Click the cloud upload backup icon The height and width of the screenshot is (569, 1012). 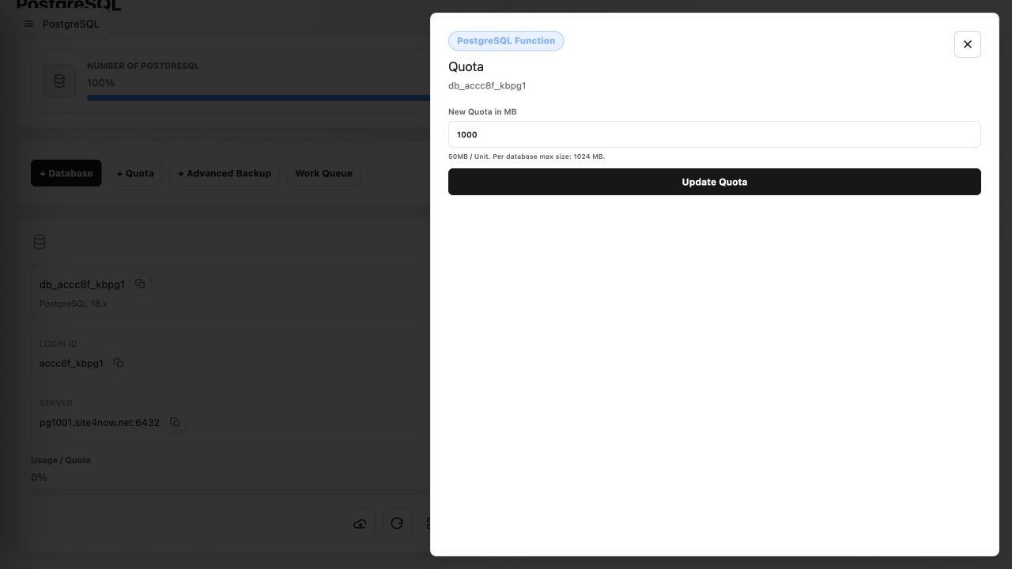[x=361, y=523]
